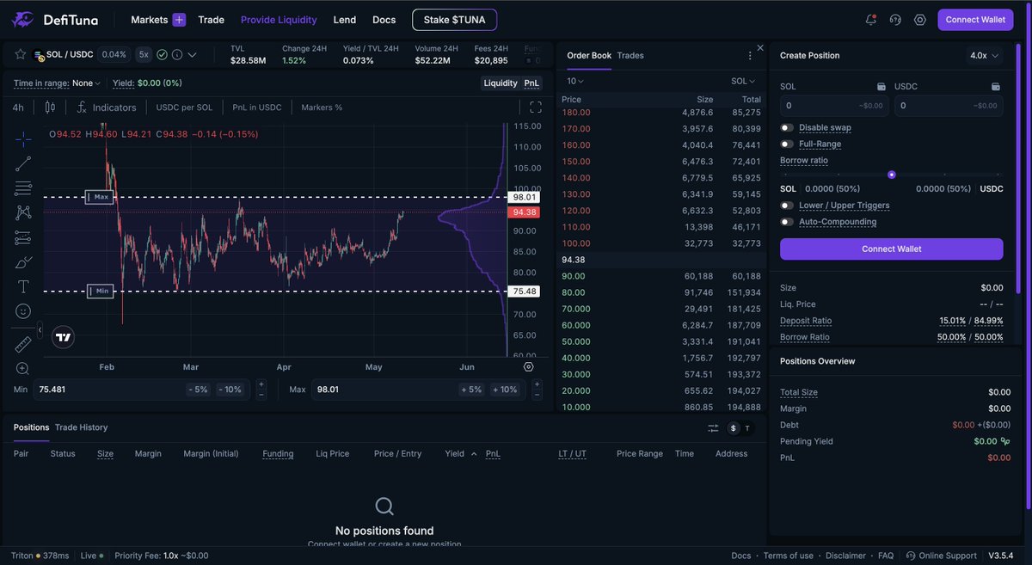The height and width of the screenshot is (565, 1032).
Task: Switch to Trade History tab
Action: tap(81, 427)
